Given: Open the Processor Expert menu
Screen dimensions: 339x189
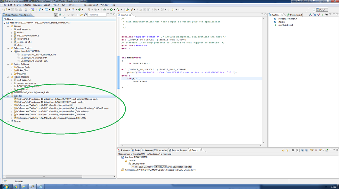Looking at the screenshot, I should point(90,5).
